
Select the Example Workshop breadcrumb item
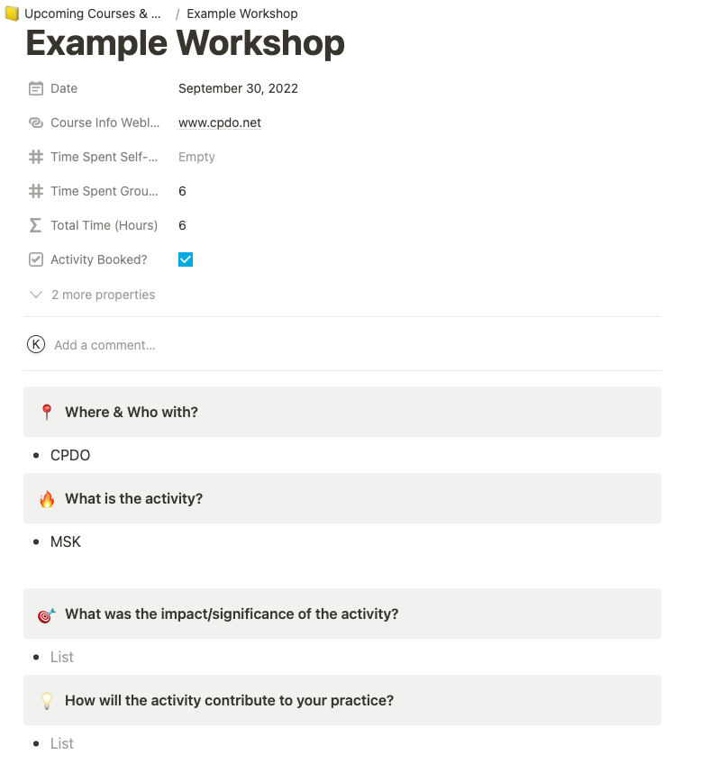[241, 14]
